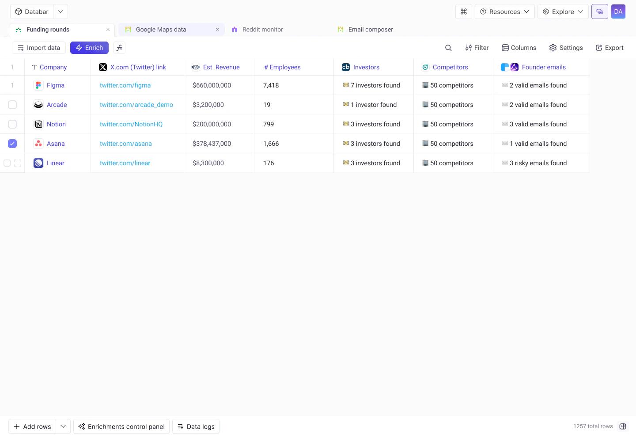The height and width of the screenshot is (437, 636).
Task: Click the envelope icon in Figma's emails cell
Action: pos(505,85)
